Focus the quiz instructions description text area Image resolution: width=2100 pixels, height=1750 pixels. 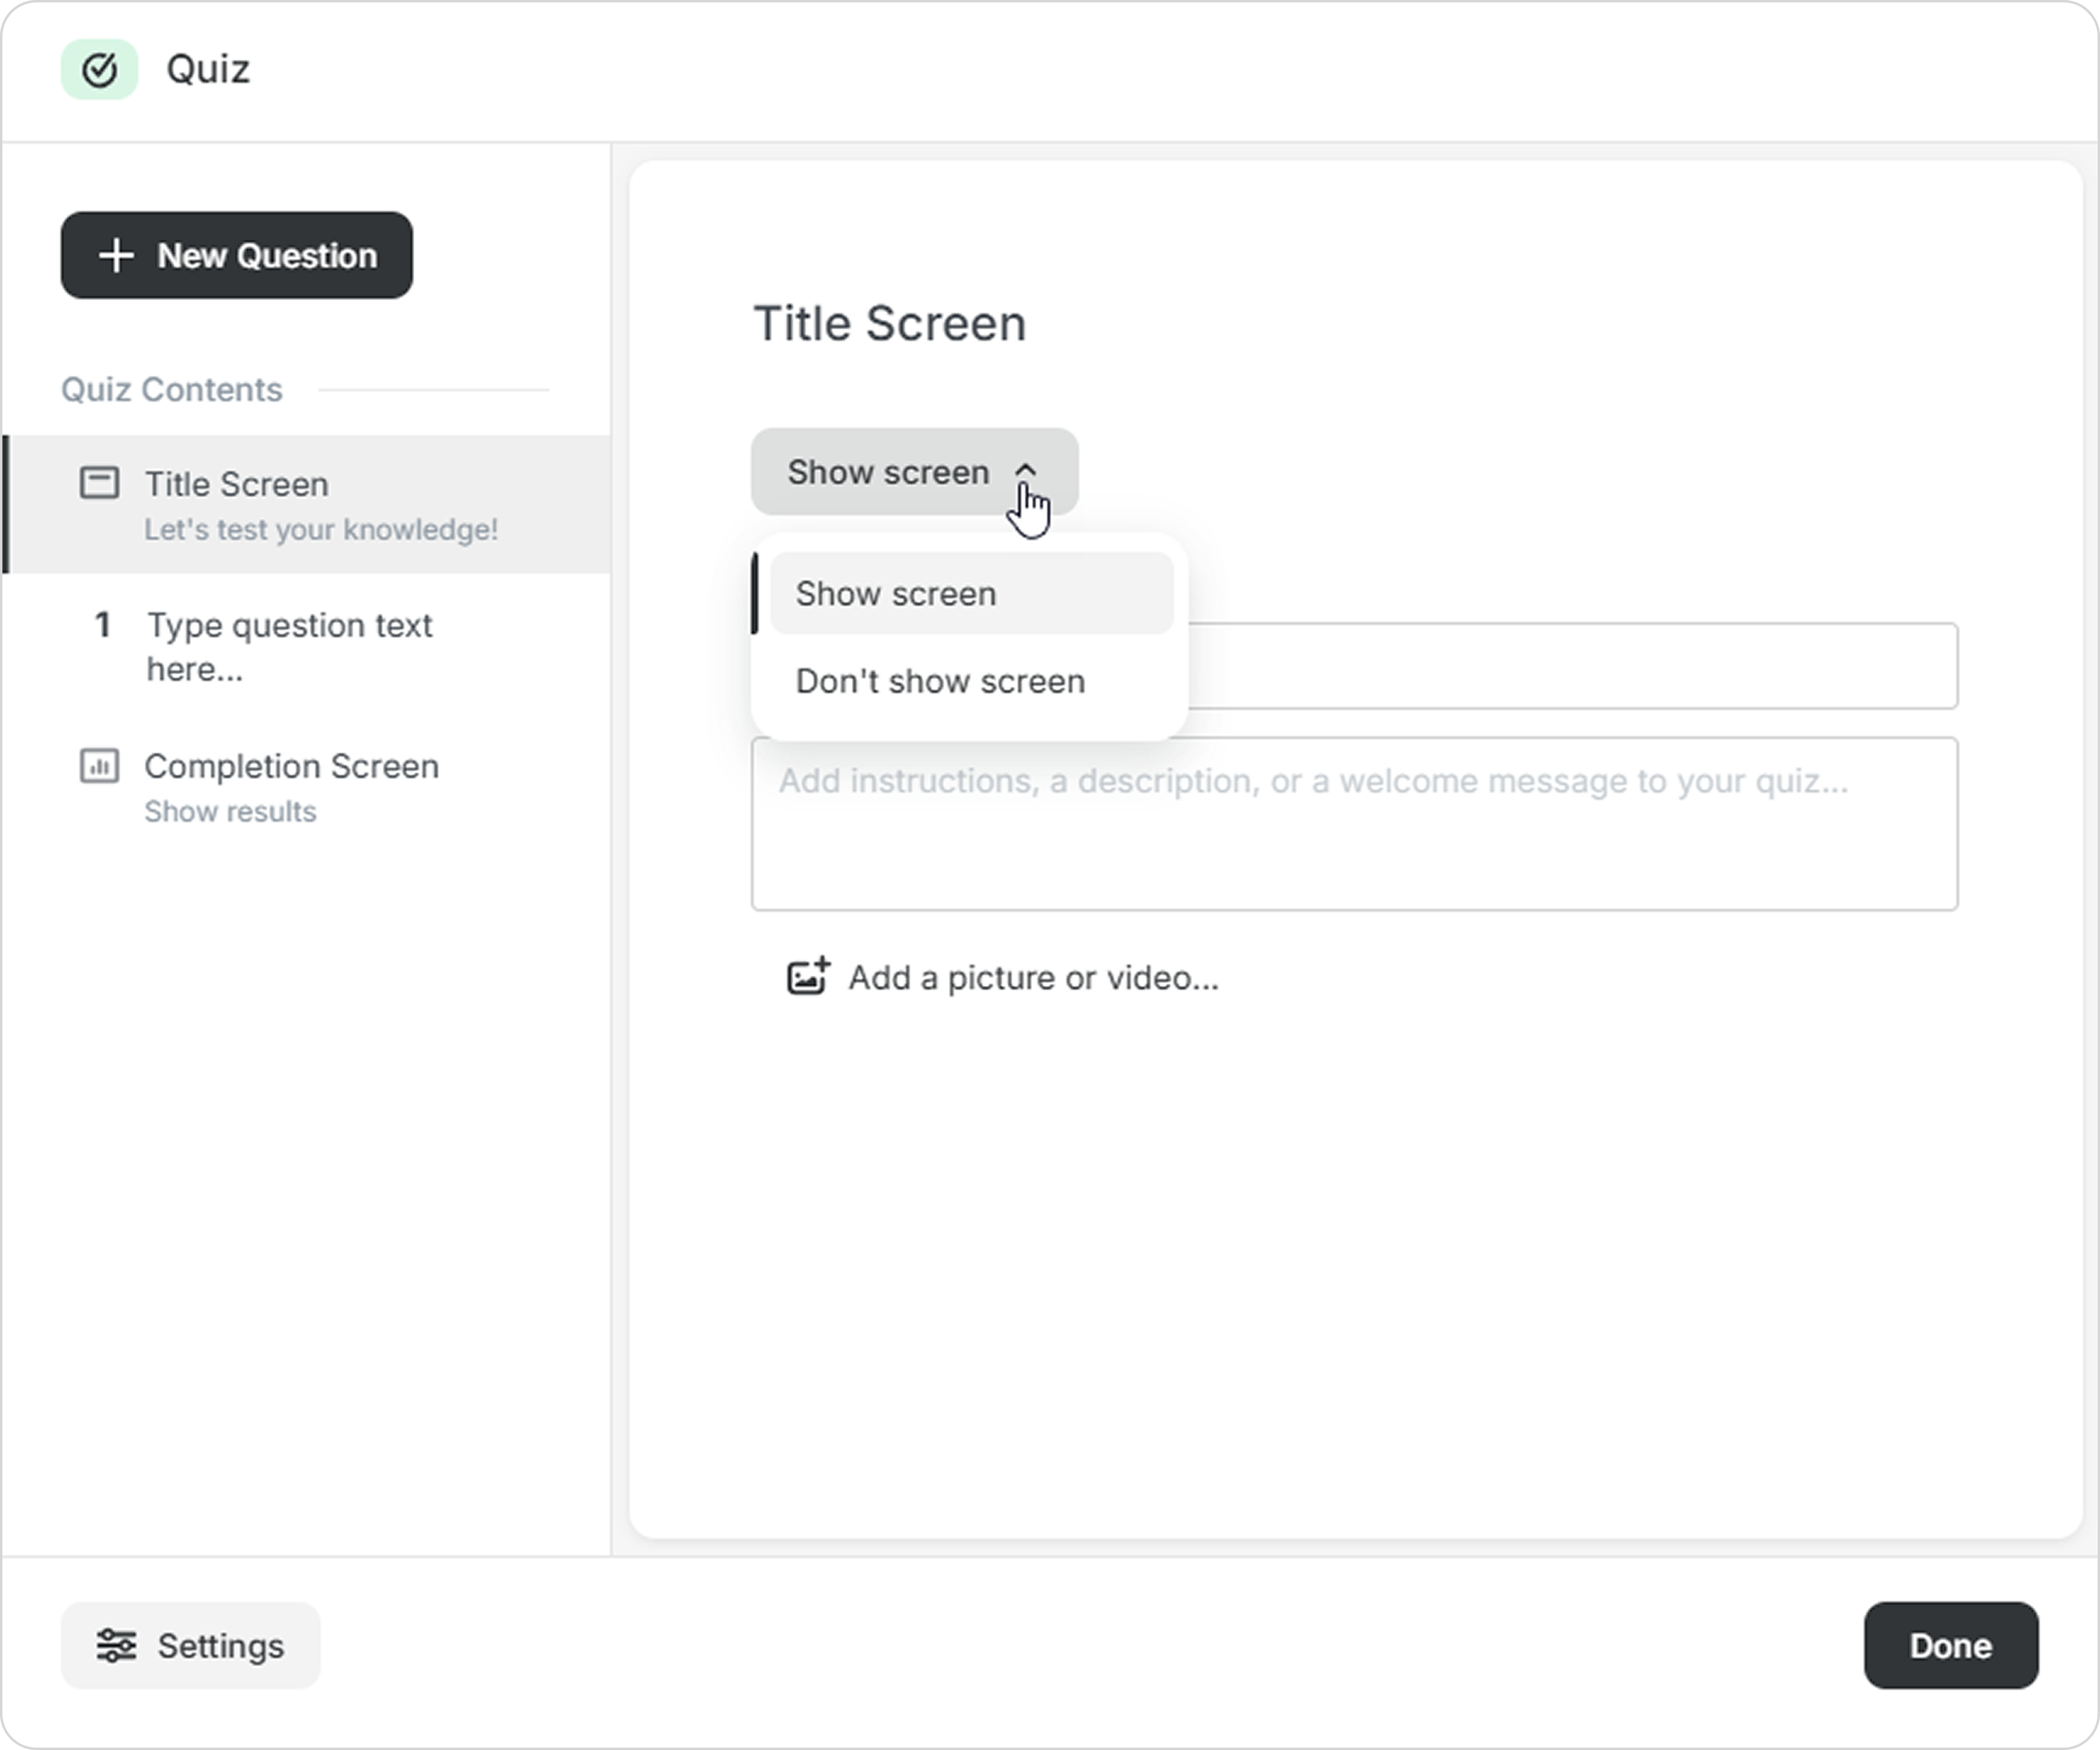[x=1354, y=824]
